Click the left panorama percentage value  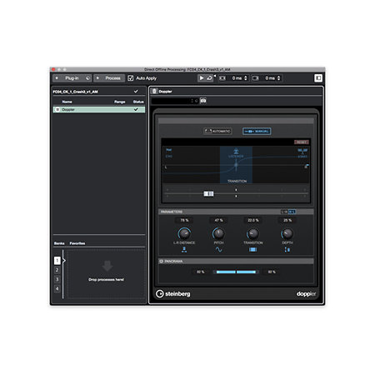click(x=201, y=272)
